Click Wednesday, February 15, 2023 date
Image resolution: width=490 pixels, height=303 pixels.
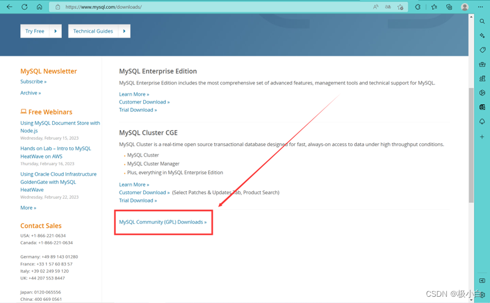tap(49, 138)
